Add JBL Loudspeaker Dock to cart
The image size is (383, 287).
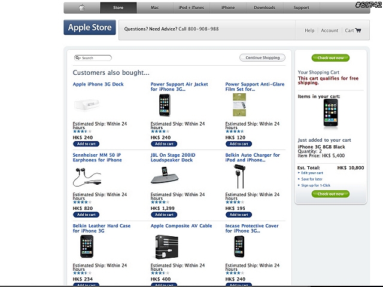pos(164,215)
